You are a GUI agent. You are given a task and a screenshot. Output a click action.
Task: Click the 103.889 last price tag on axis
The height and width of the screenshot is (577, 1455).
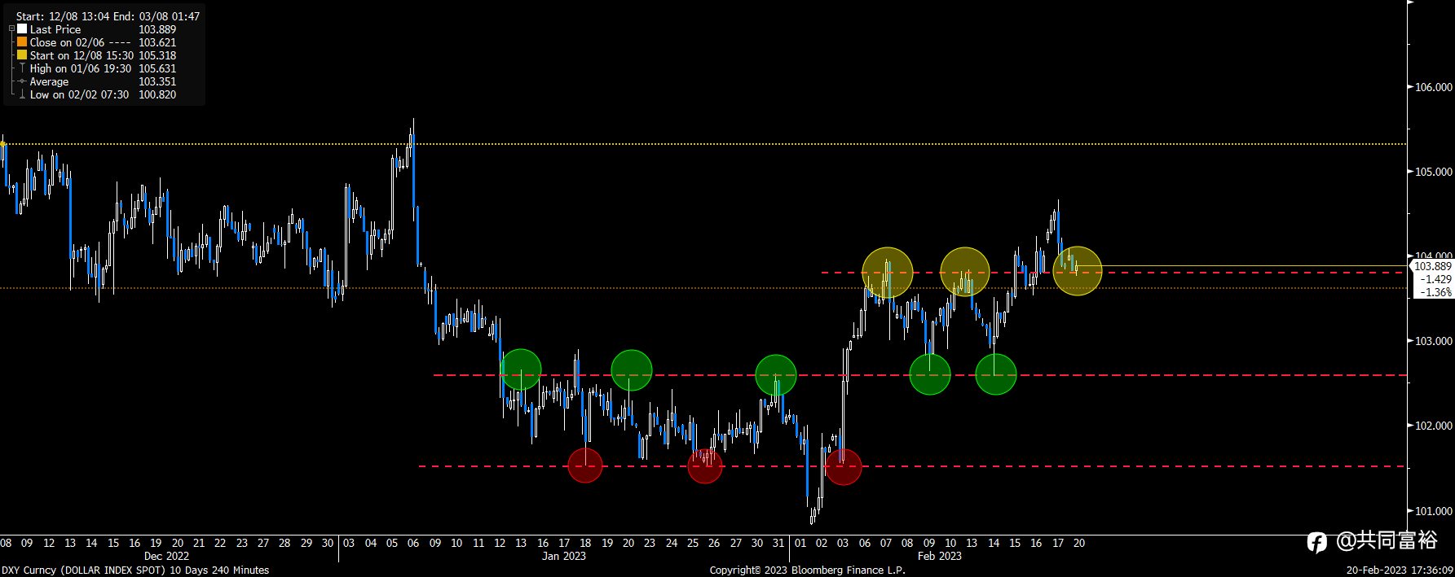[x=1432, y=266]
